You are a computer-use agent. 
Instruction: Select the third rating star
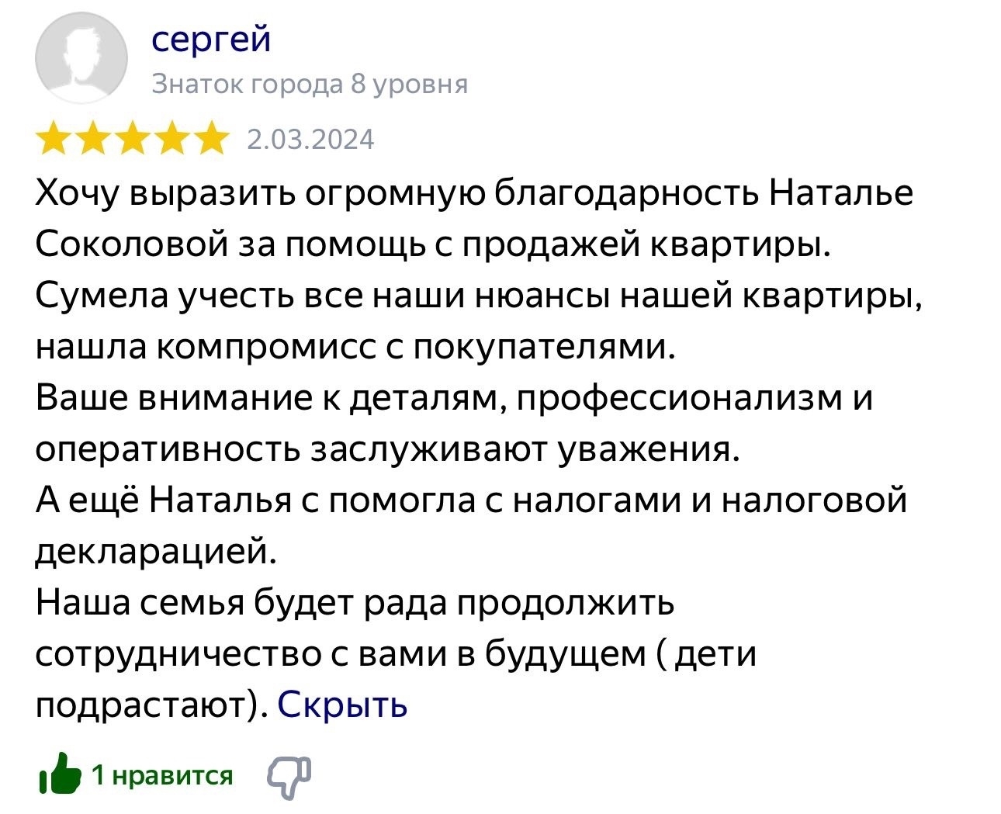(131, 140)
